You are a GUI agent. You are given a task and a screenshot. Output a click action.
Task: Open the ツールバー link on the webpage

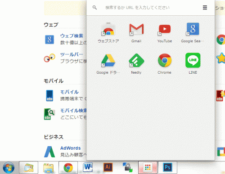point(72,54)
